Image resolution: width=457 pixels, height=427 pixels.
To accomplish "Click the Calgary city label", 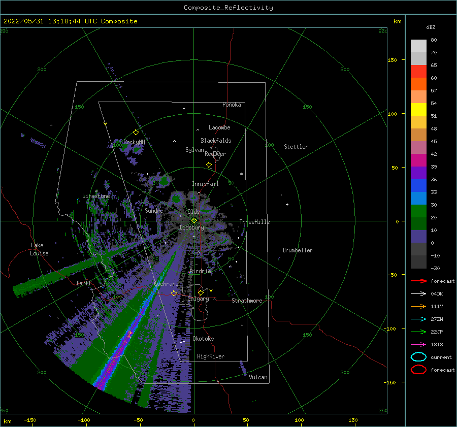I will tap(198, 299).
